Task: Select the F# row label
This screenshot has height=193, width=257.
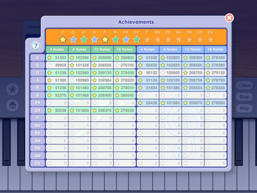Action: [x=37, y=103]
